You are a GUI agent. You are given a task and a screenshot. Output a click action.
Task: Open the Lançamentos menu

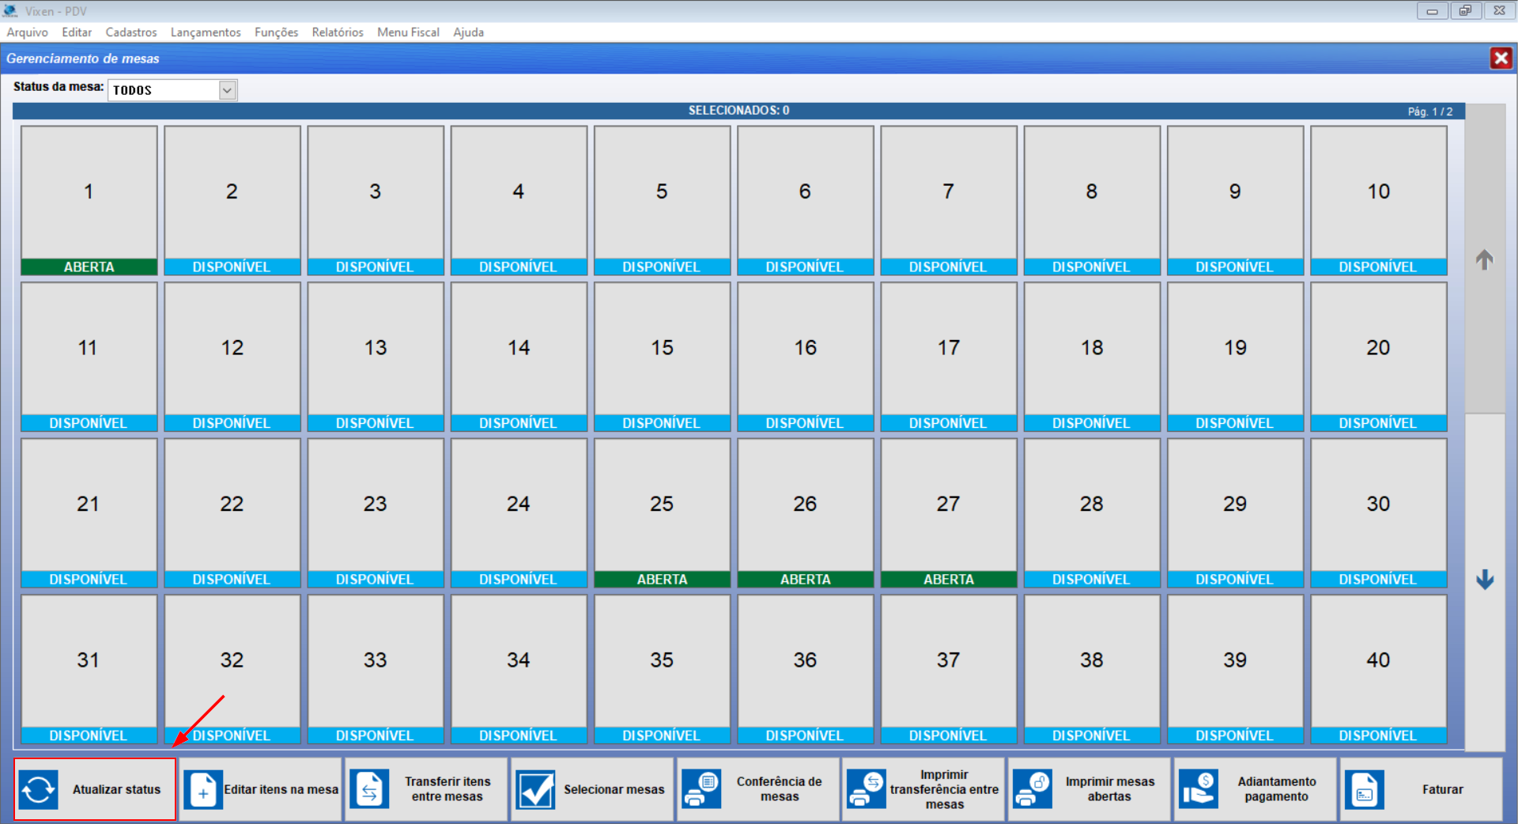pyautogui.click(x=206, y=32)
